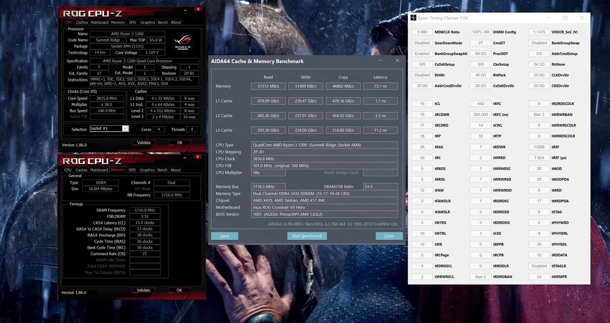The image size is (610, 323).
Task: Click the Memory Latency result 73.1 ns
Action: 380,86
